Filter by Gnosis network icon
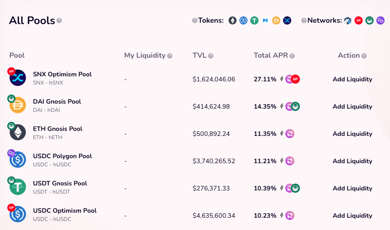This screenshot has width=390, height=230. point(370,20)
